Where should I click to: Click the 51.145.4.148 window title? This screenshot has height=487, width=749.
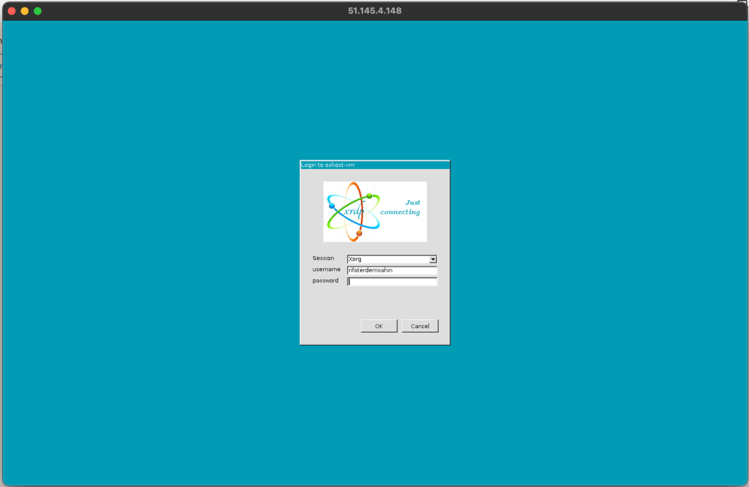point(375,10)
